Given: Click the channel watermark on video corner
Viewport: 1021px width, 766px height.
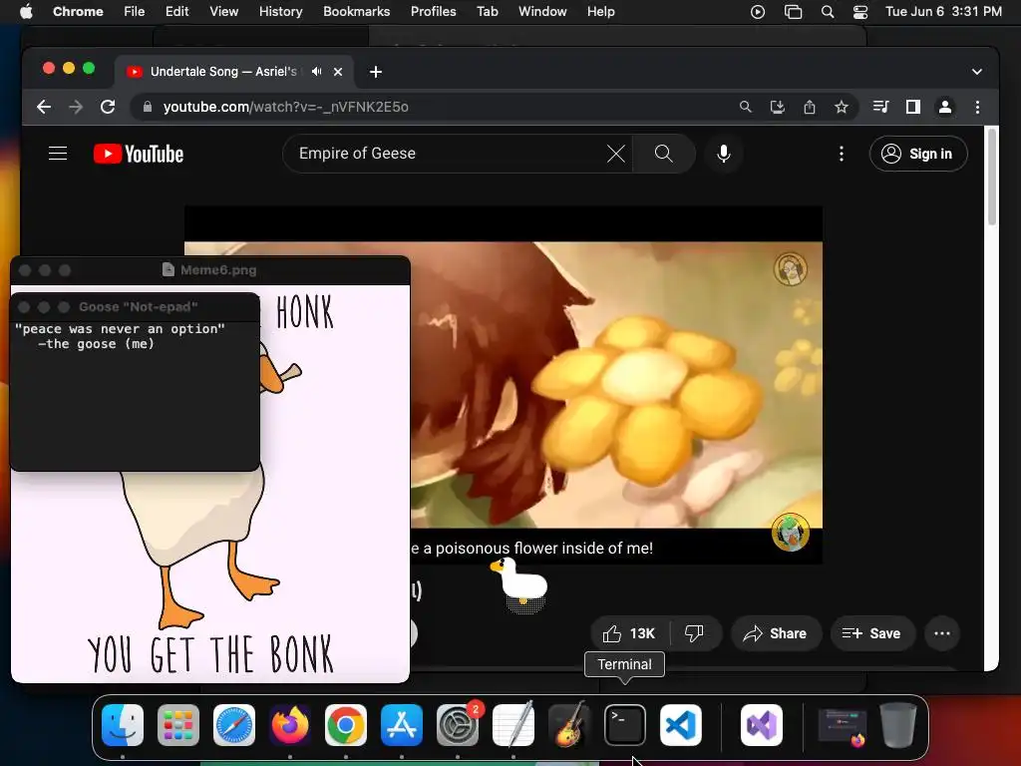Looking at the screenshot, I should coord(791,532).
